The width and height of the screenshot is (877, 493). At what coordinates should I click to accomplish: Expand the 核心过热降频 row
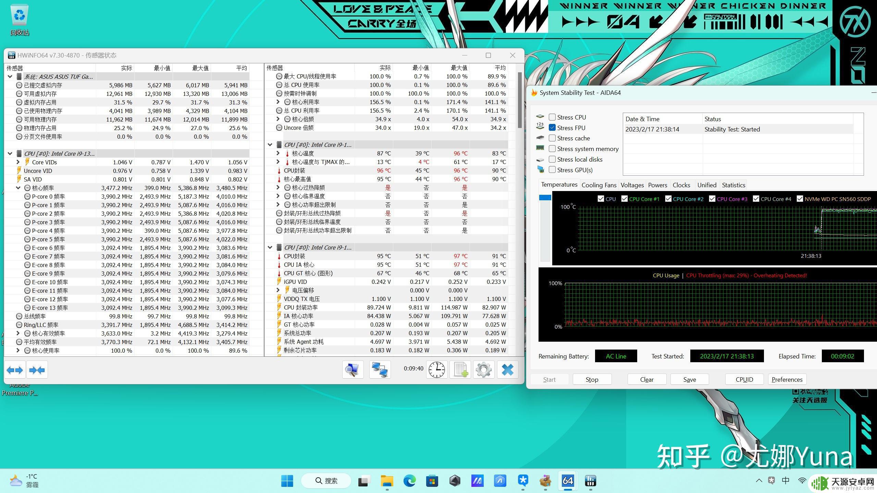(278, 187)
